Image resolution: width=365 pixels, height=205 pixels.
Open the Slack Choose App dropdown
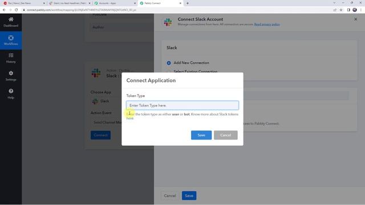pyautogui.click(x=106, y=101)
